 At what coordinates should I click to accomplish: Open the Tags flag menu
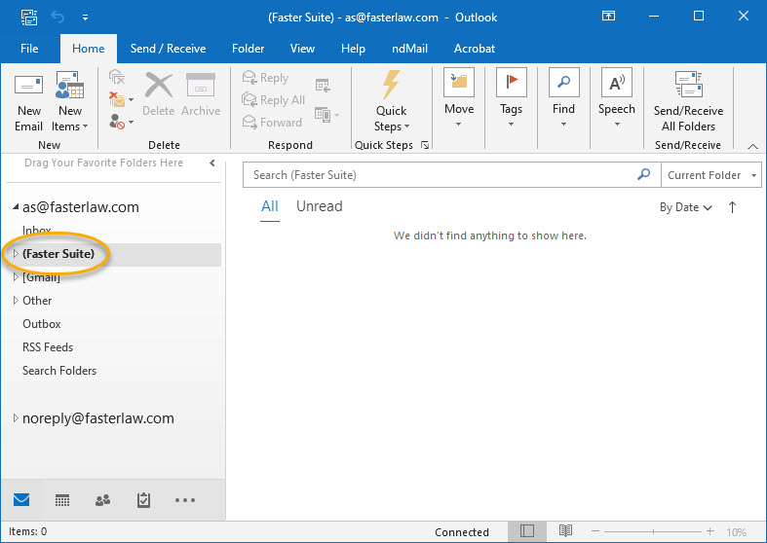point(511,98)
